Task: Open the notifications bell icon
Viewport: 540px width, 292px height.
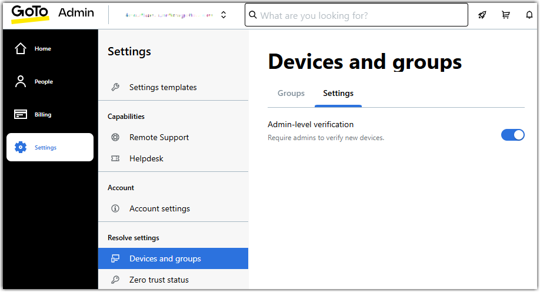Action: pos(529,15)
